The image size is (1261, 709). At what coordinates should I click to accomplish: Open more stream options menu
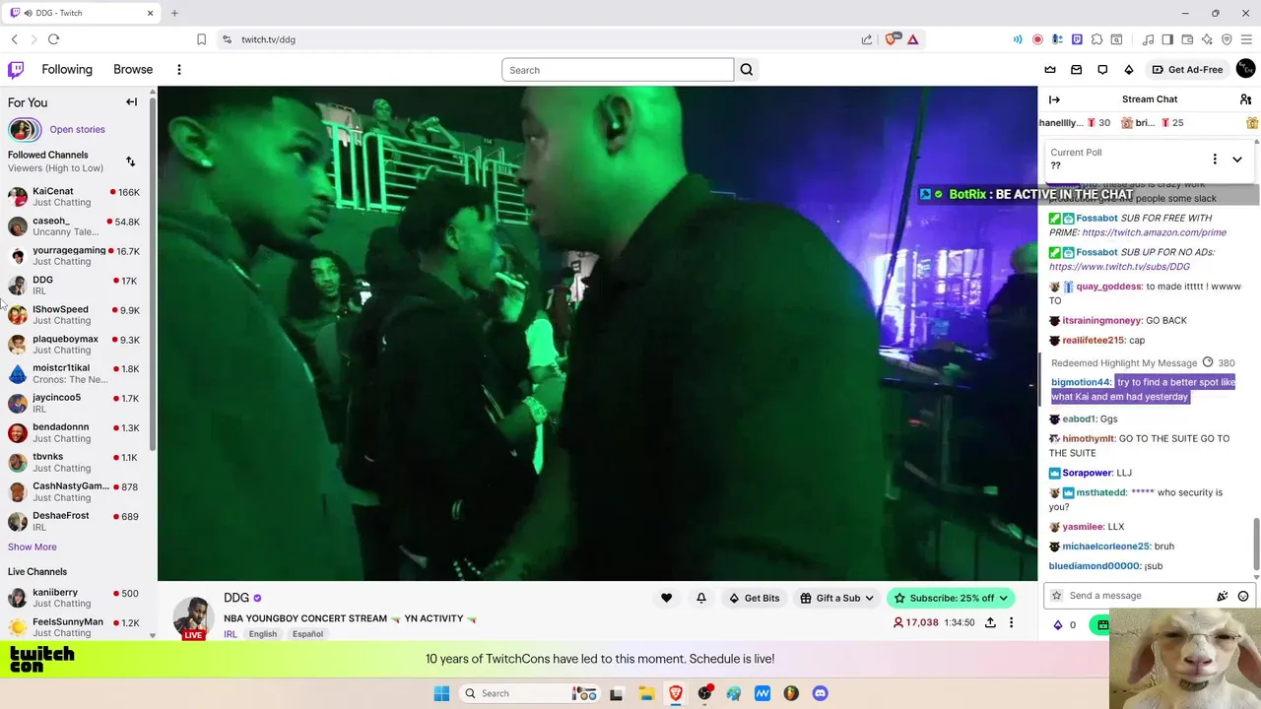click(1011, 622)
